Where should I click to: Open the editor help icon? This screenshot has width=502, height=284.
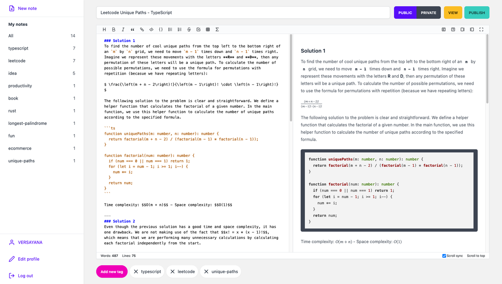453,30
